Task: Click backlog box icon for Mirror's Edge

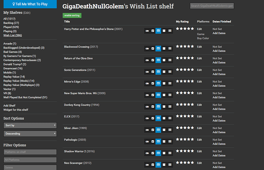Action: tap(164, 83)
